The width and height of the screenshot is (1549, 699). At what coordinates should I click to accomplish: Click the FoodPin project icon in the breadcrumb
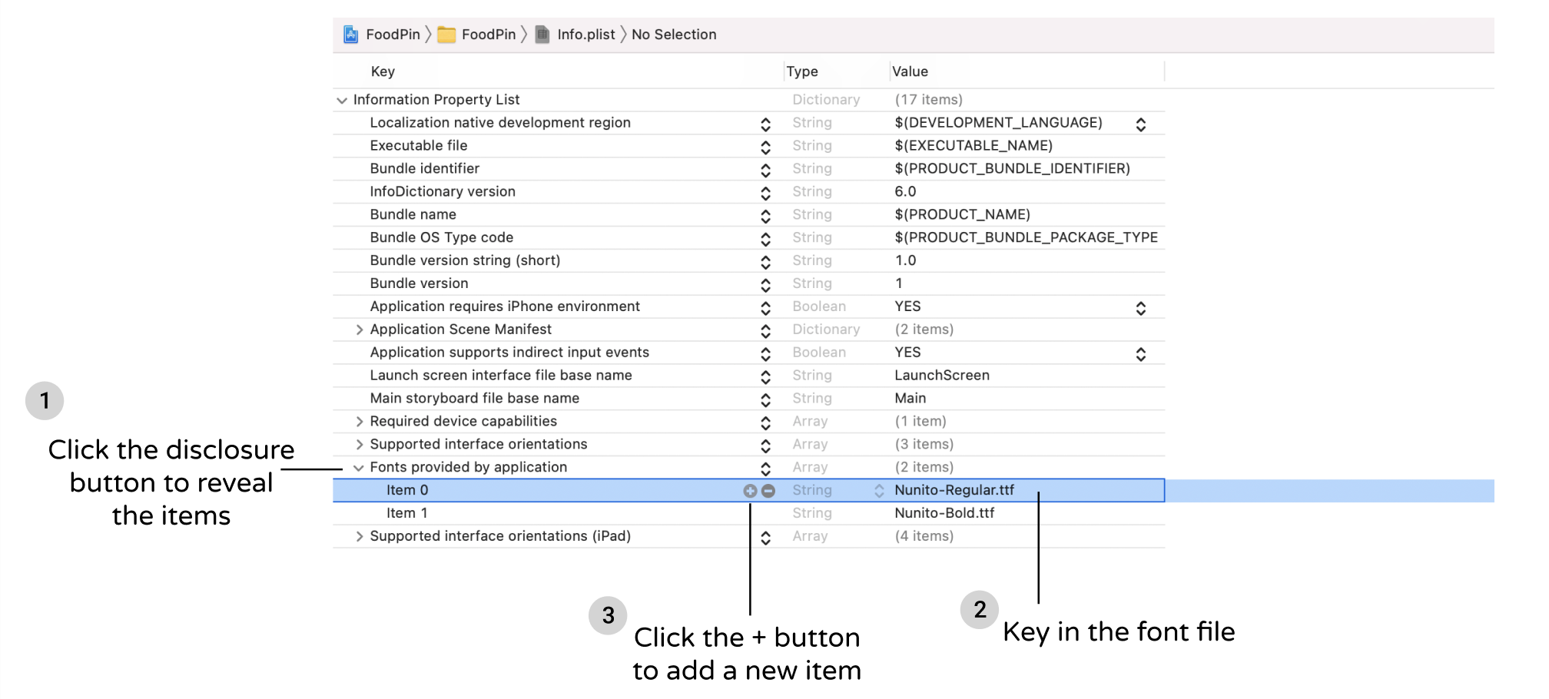[x=351, y=34]
